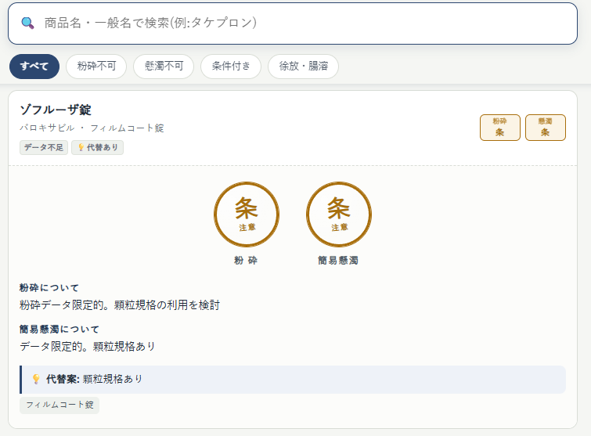Select the すべて filter chip
Screen dimensions: 591x436
coord(34,67)
